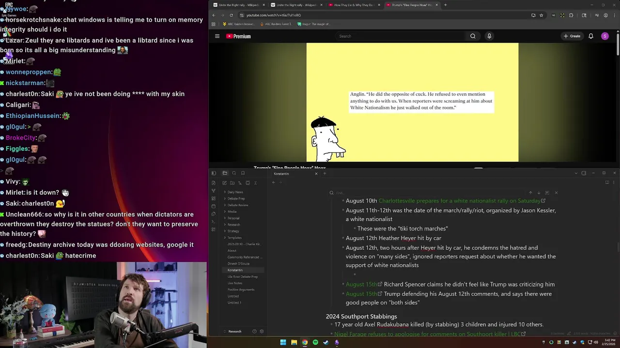The height and width of the screenshot is (348, 620).
Task: Toggle Obsidian right sidebar
Action: (584, 173)
